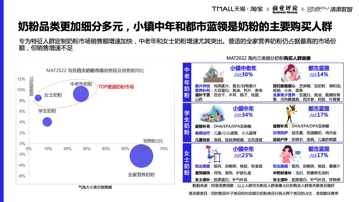The height and width of the screenshot is (202, 359).
Task: Select the 全家营养奶粉 bubble
Action: [141, 156]
